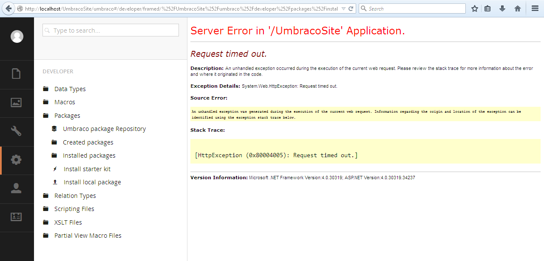Image resolution: width=544 pixels, height=261 pixels.
Task: Click the folder icon beside Scripting Files
Action: click(x=46, y=209)
